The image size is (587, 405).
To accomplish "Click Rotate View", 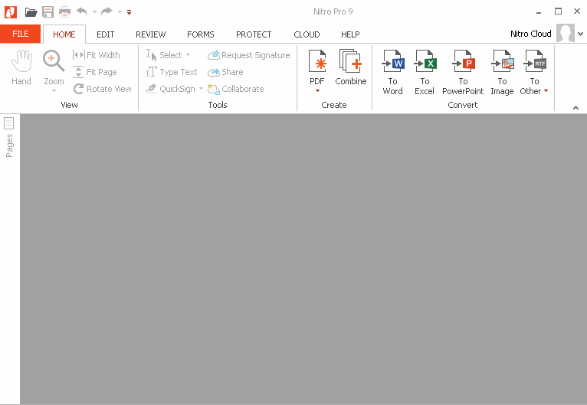I will 102,89.
